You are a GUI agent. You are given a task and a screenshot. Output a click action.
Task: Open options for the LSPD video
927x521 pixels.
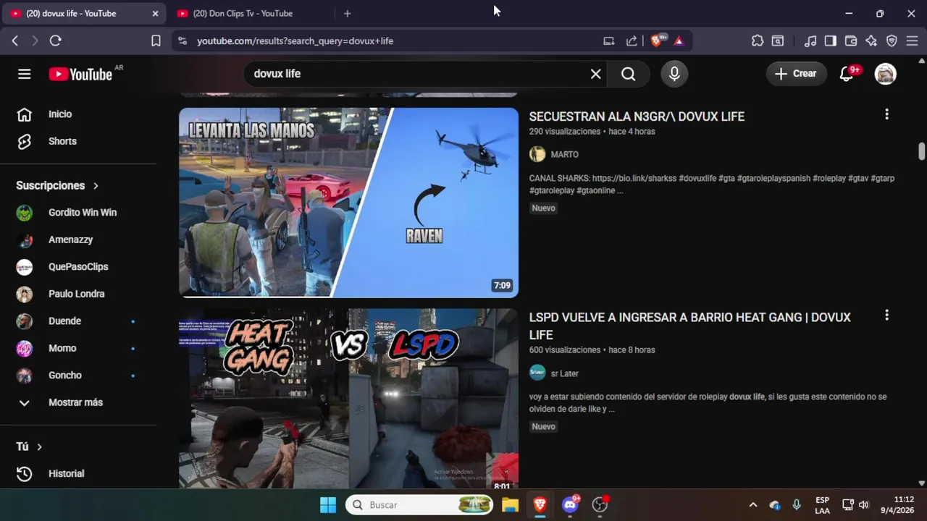coord(886,315)
